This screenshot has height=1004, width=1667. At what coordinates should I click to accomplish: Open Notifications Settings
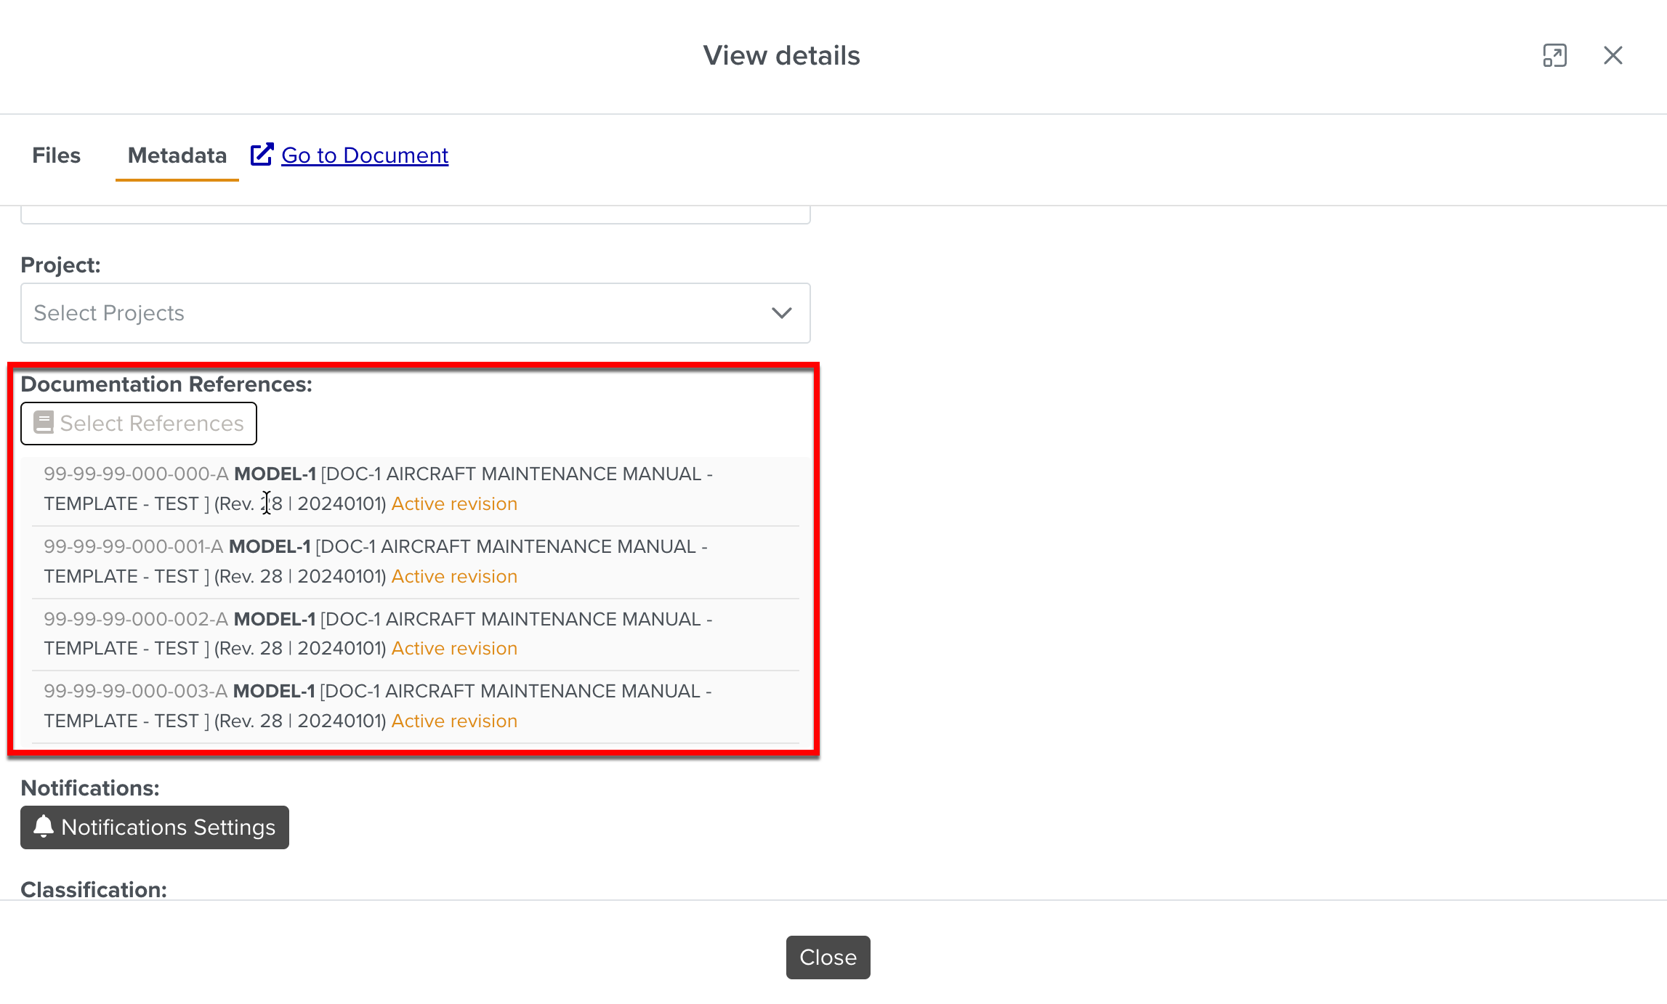155,827
